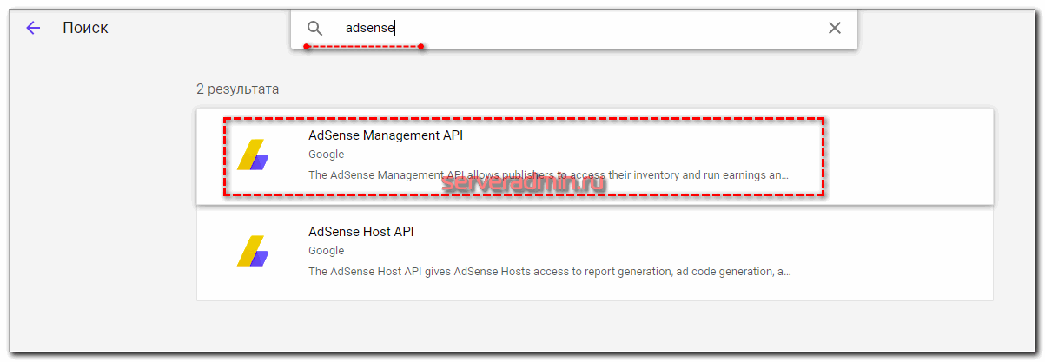Select the AdSense Management API description text
Screen dimensions: 1045x362
[x=548, y=175]
